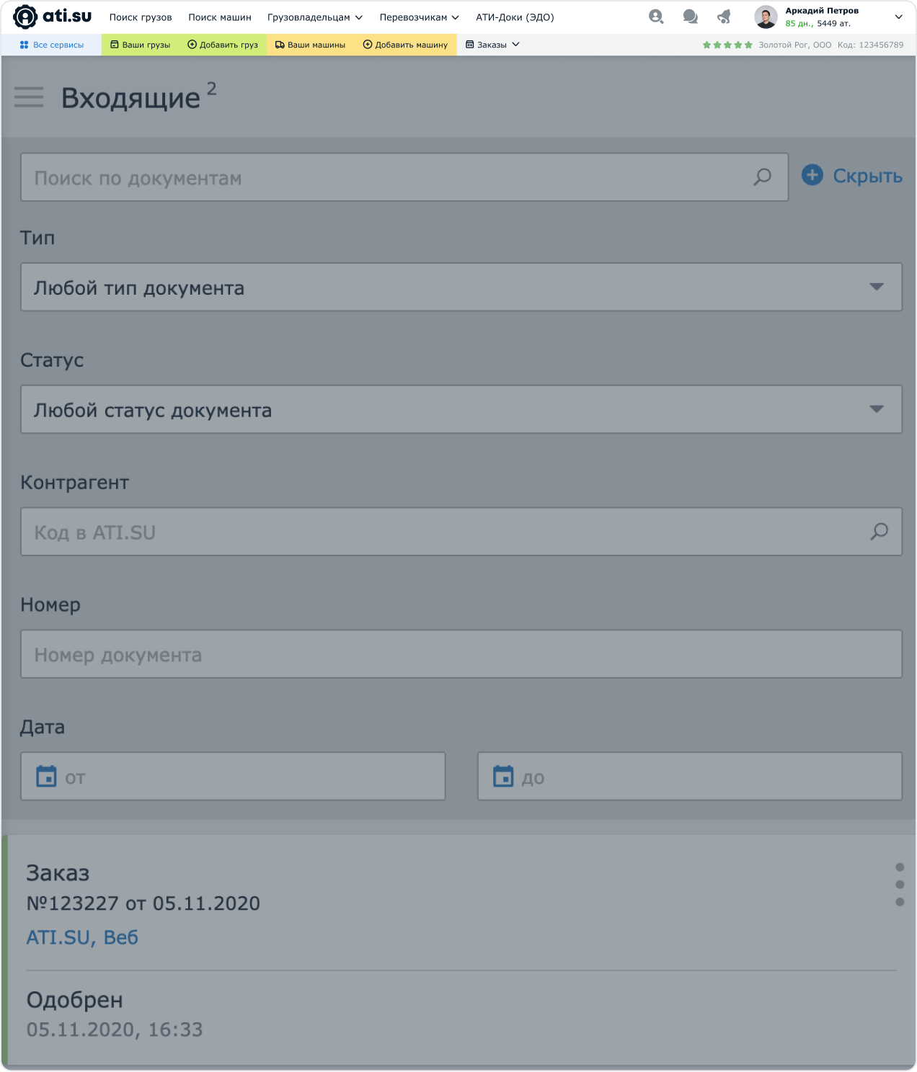Click the calendar icon in the 'от' date field
Screen dimensions: 917x1072
pyautogui.click(x=46, y=777)
